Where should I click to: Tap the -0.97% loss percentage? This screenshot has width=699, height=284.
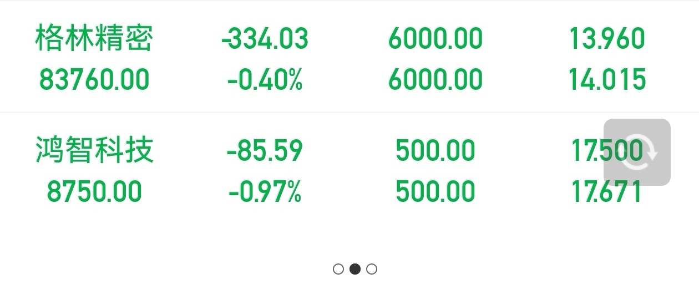tap(265, 192)
